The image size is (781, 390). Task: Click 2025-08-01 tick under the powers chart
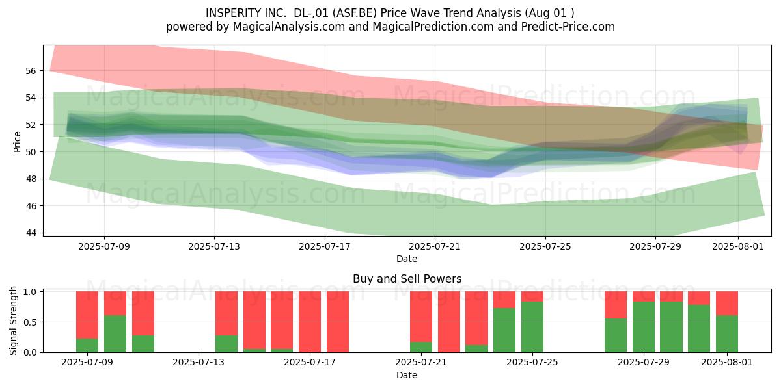coord(727,363)
